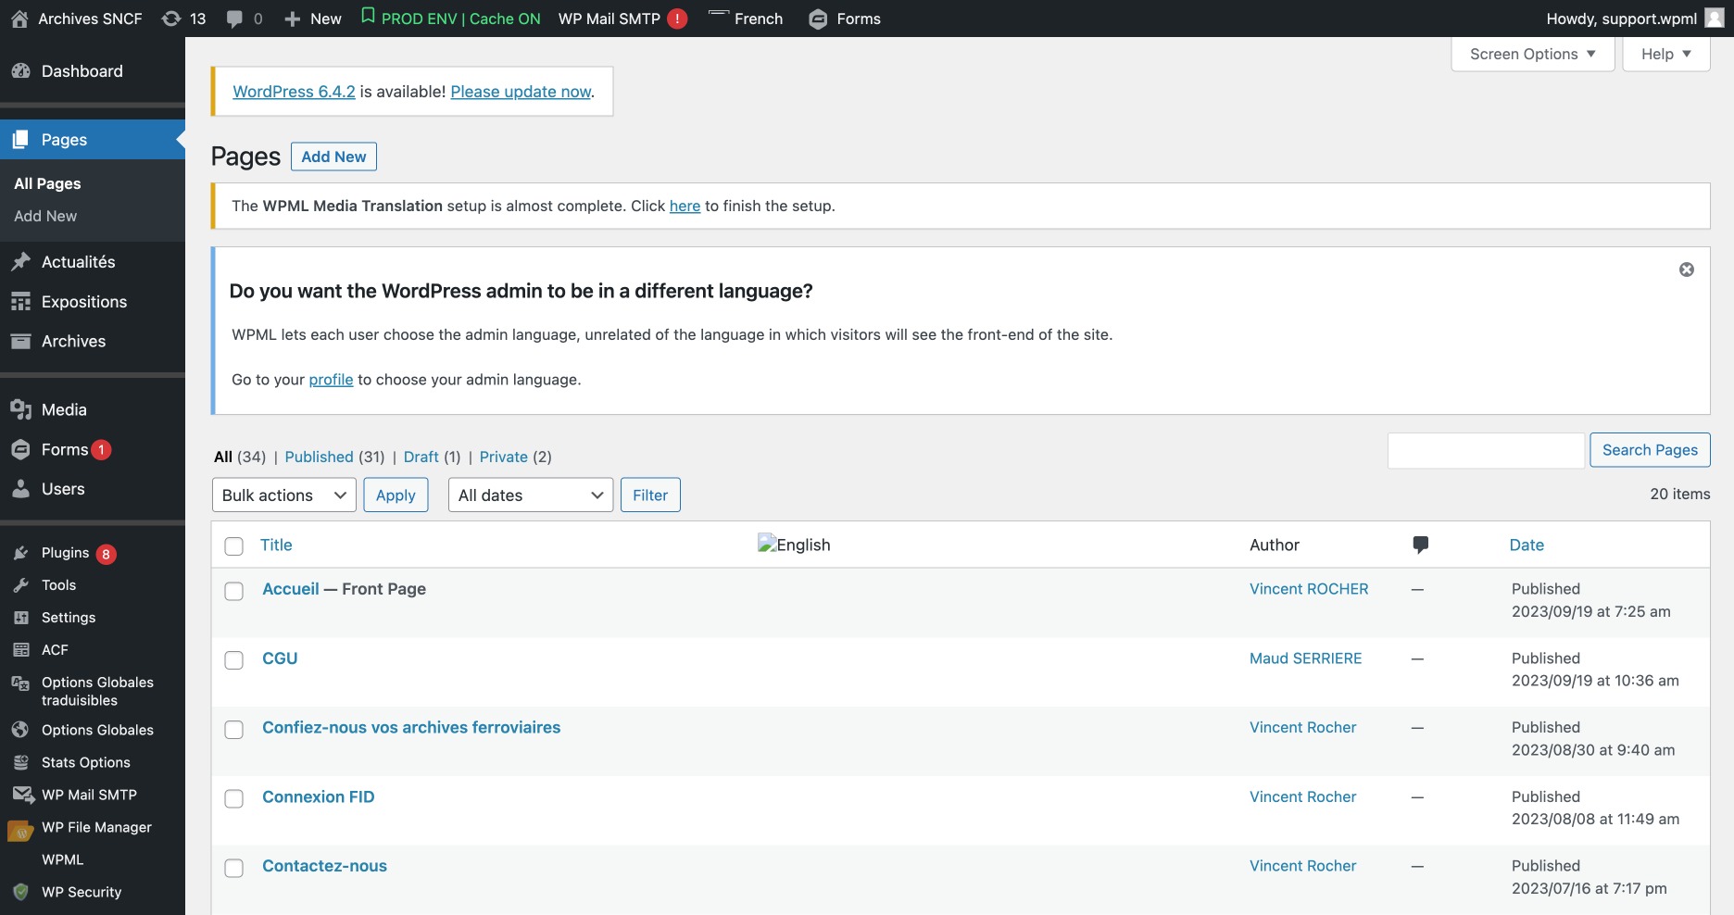1734x915 pixels.
Task: Click the Search Pages button
Action: coord(1650,450)
